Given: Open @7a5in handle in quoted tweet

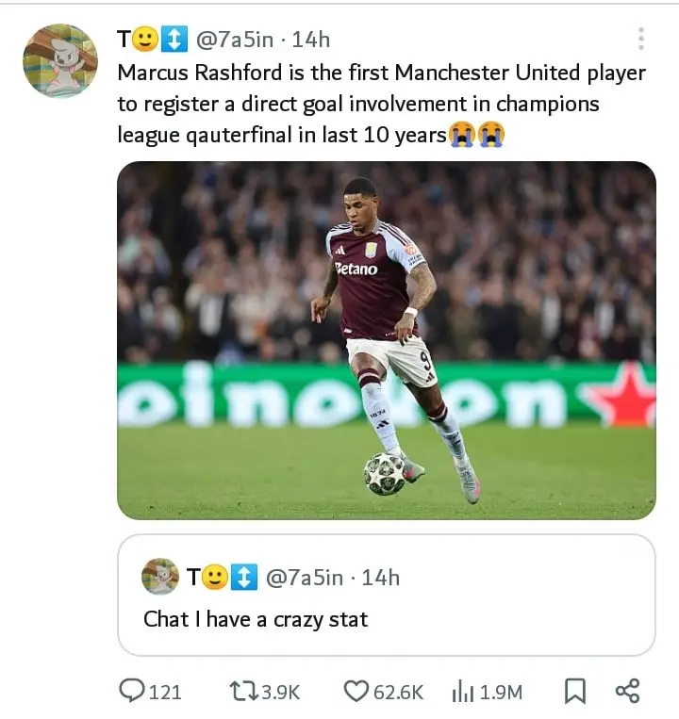Looking at the screenshot, I should pos(305,578).
